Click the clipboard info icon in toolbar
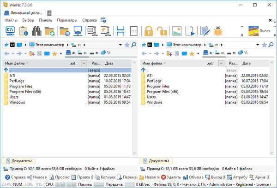 (x=23, y=31)
